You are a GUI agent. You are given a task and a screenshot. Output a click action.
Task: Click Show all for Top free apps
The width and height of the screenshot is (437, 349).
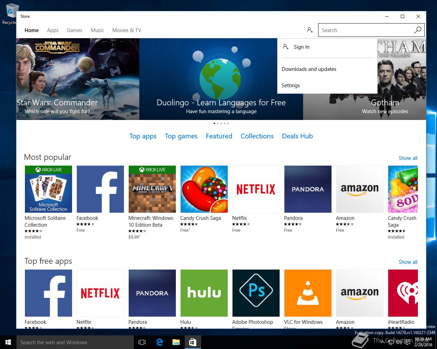click(408, 262)
